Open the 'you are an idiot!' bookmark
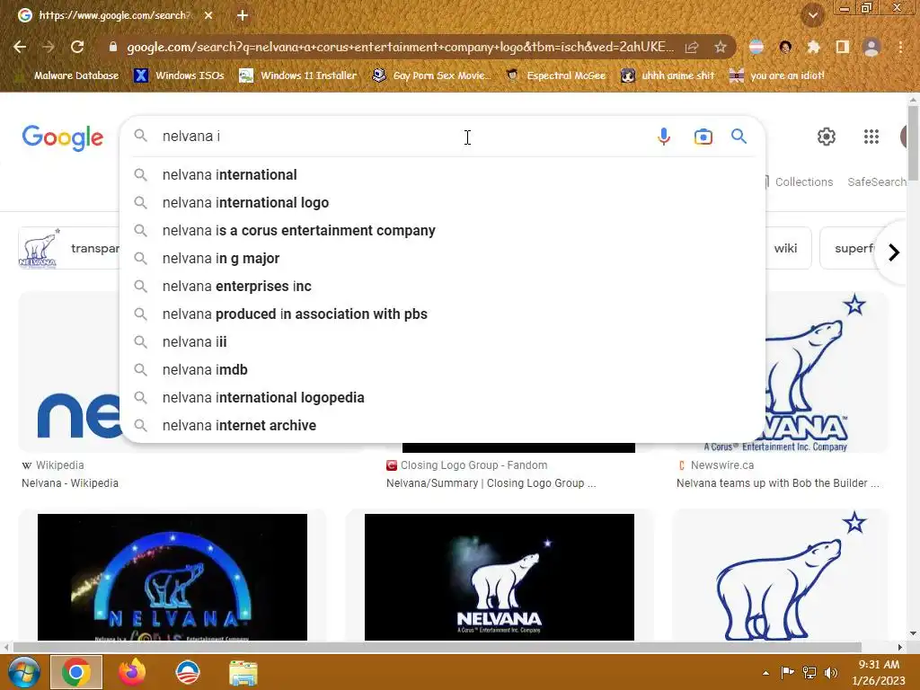Viewport: 920px width, 690px height. pyautogui.click(x=777, y=75)
